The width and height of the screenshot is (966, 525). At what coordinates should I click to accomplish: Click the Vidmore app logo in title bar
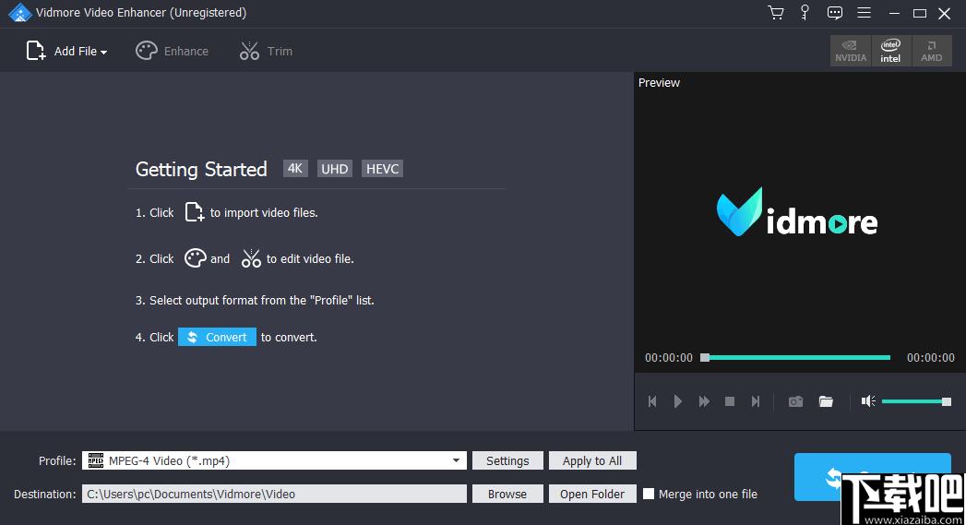[x=19, y=13]
